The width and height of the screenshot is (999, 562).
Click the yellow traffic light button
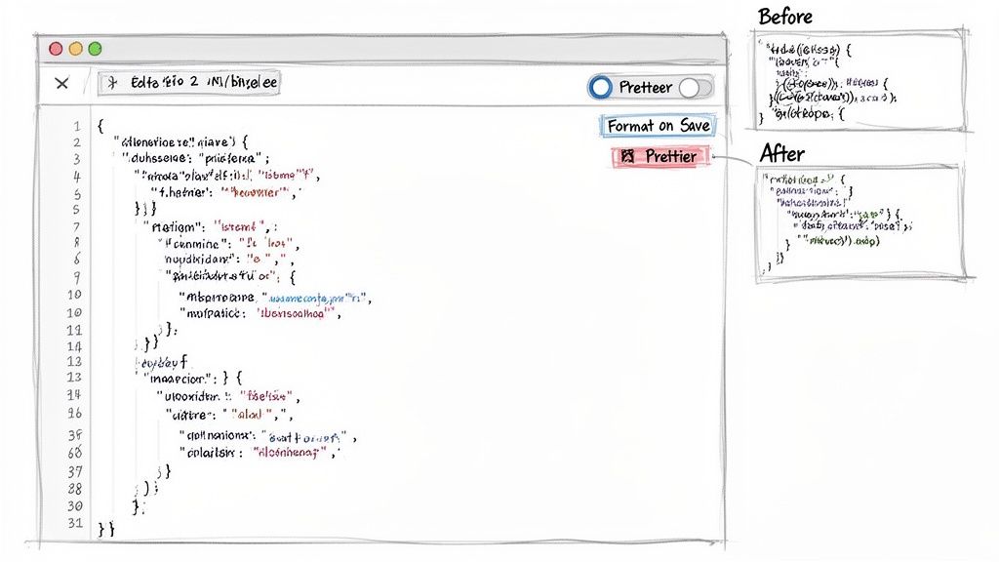pyautogui.click(x=74, y=47)
